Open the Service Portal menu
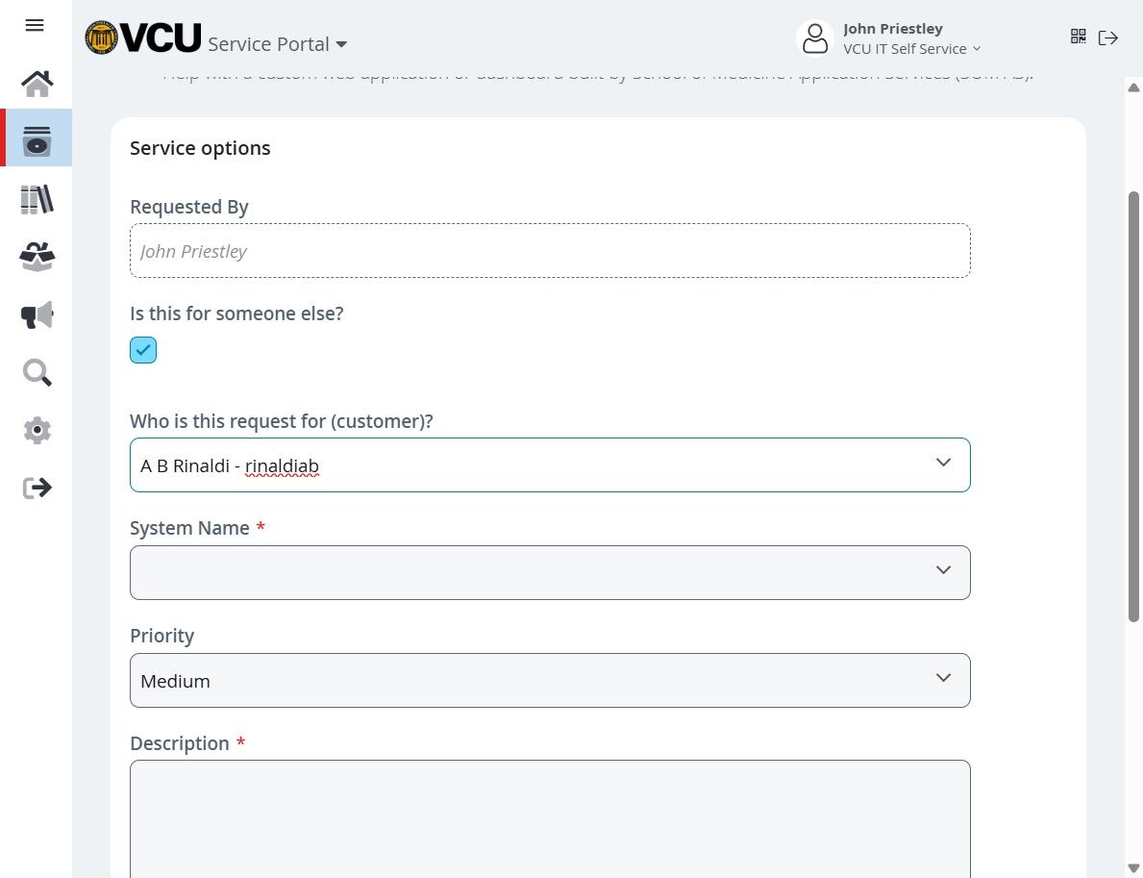The image size is (1143, 878). point(278,44)
